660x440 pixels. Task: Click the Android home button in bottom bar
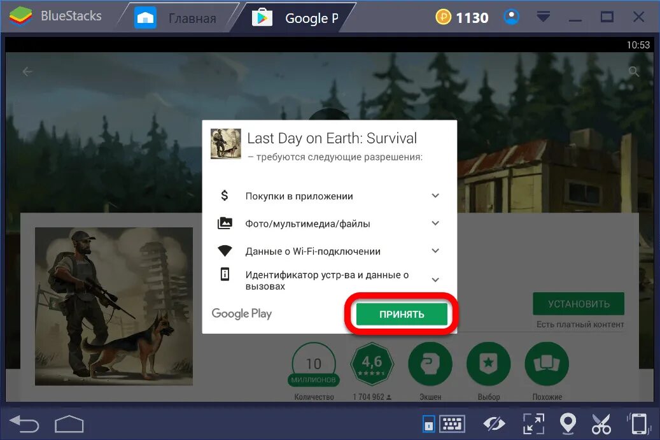(x=69, y=424)
